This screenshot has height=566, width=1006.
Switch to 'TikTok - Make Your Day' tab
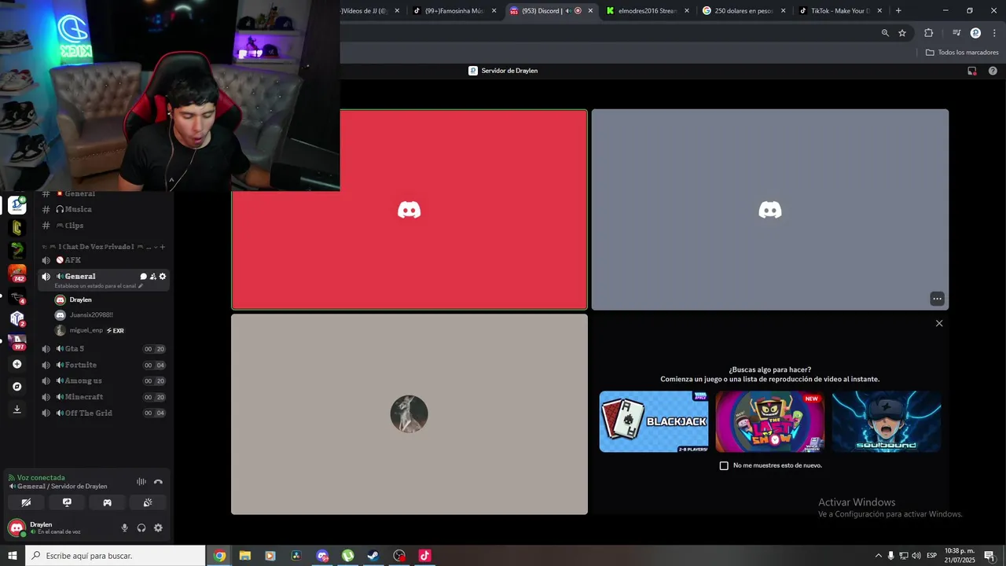coord(840,11)
